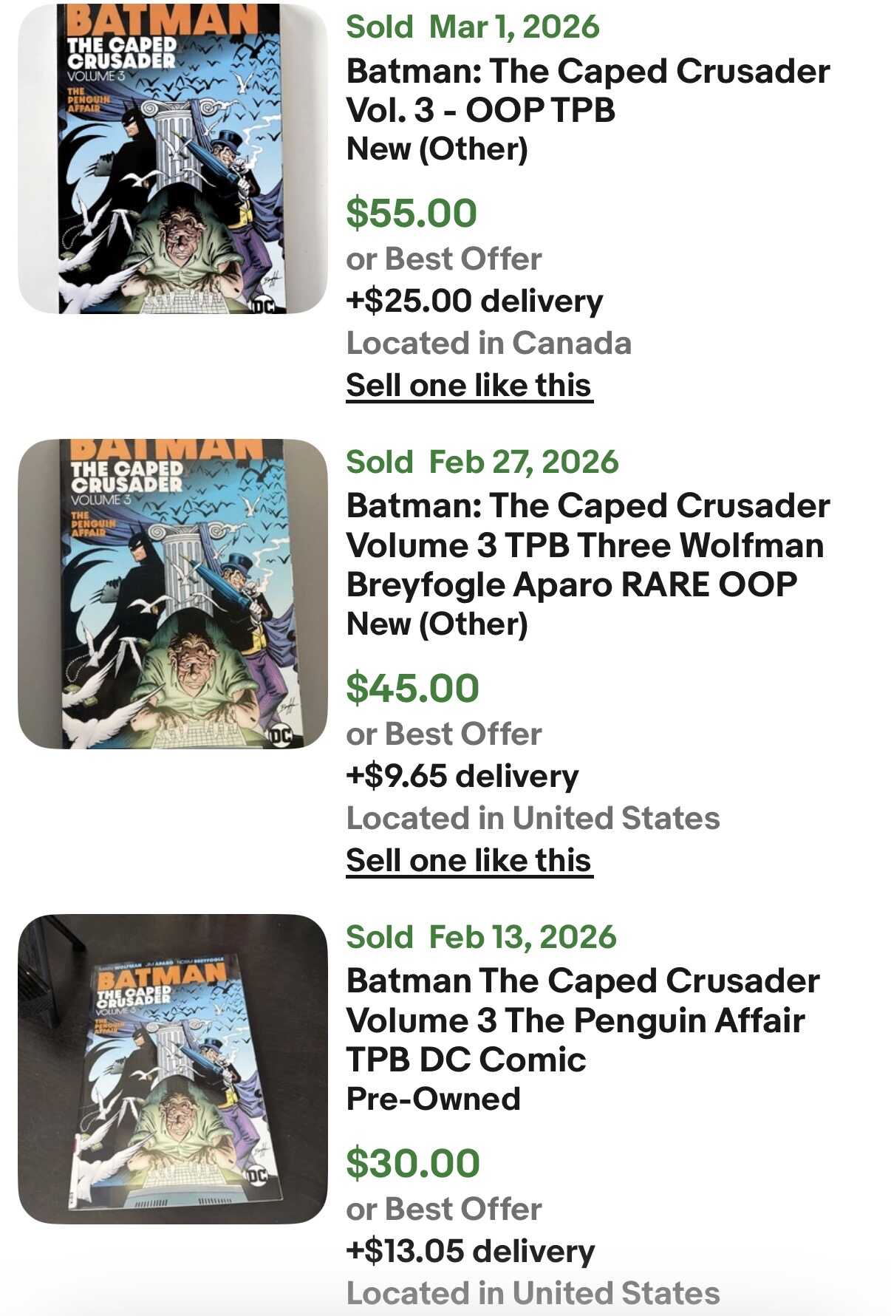Click "Sell one like this" under $45.00 listing
Screen dimensions: 891x1316
pyautogui.click(x=469, y=861)
